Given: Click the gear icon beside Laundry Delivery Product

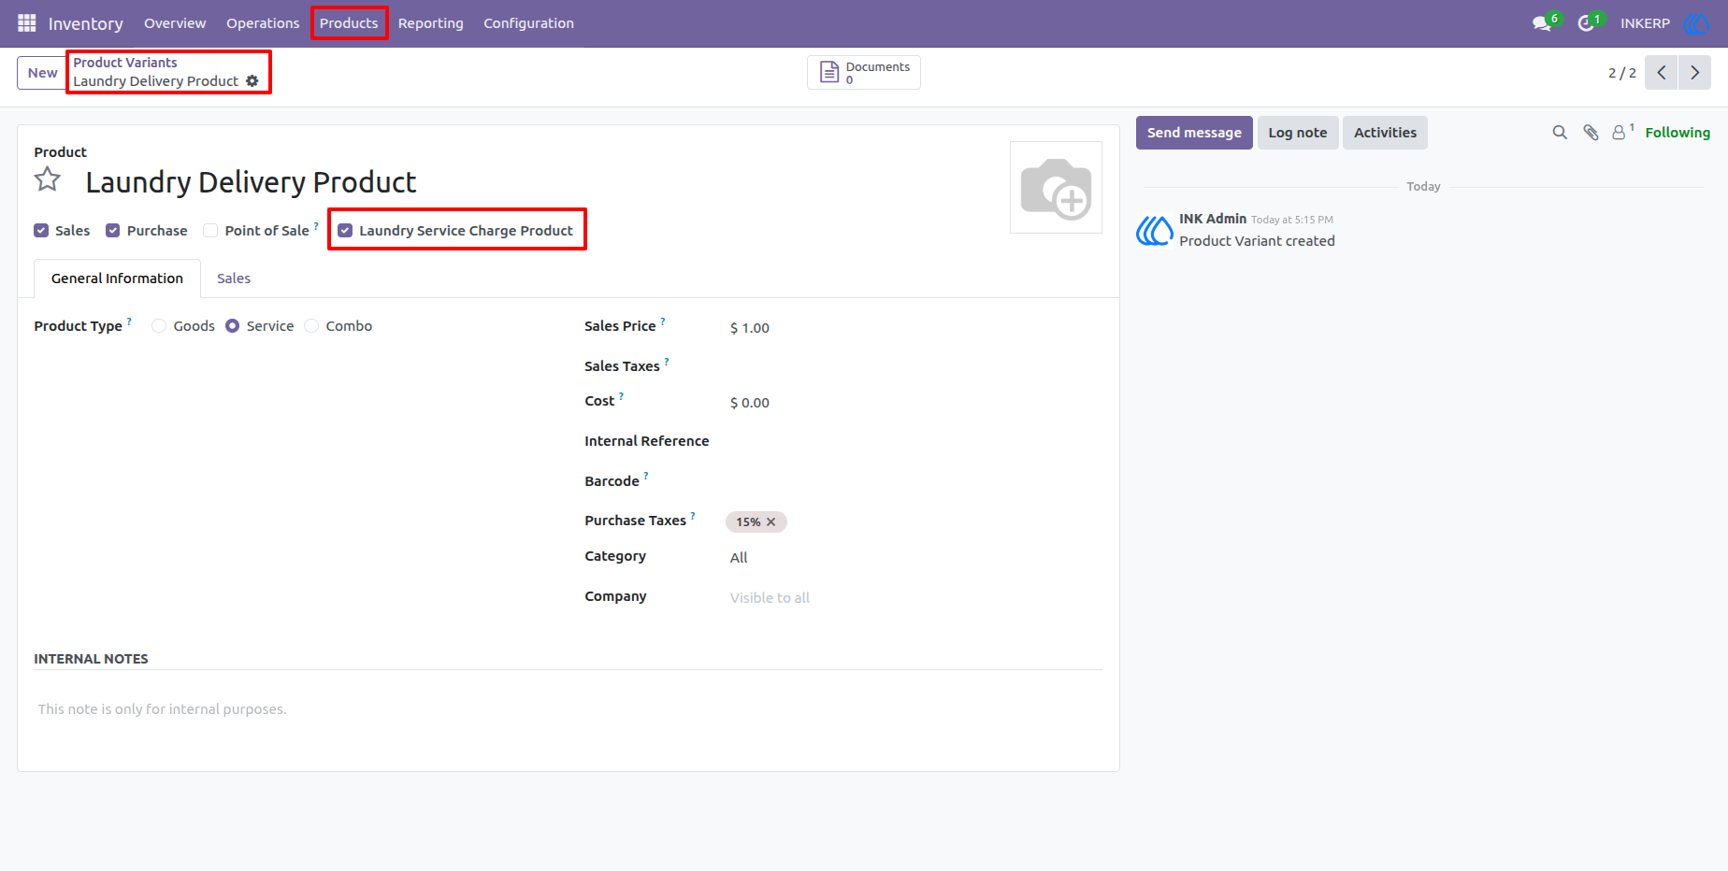Looking at the screenshot, I should tap(252, 81).
